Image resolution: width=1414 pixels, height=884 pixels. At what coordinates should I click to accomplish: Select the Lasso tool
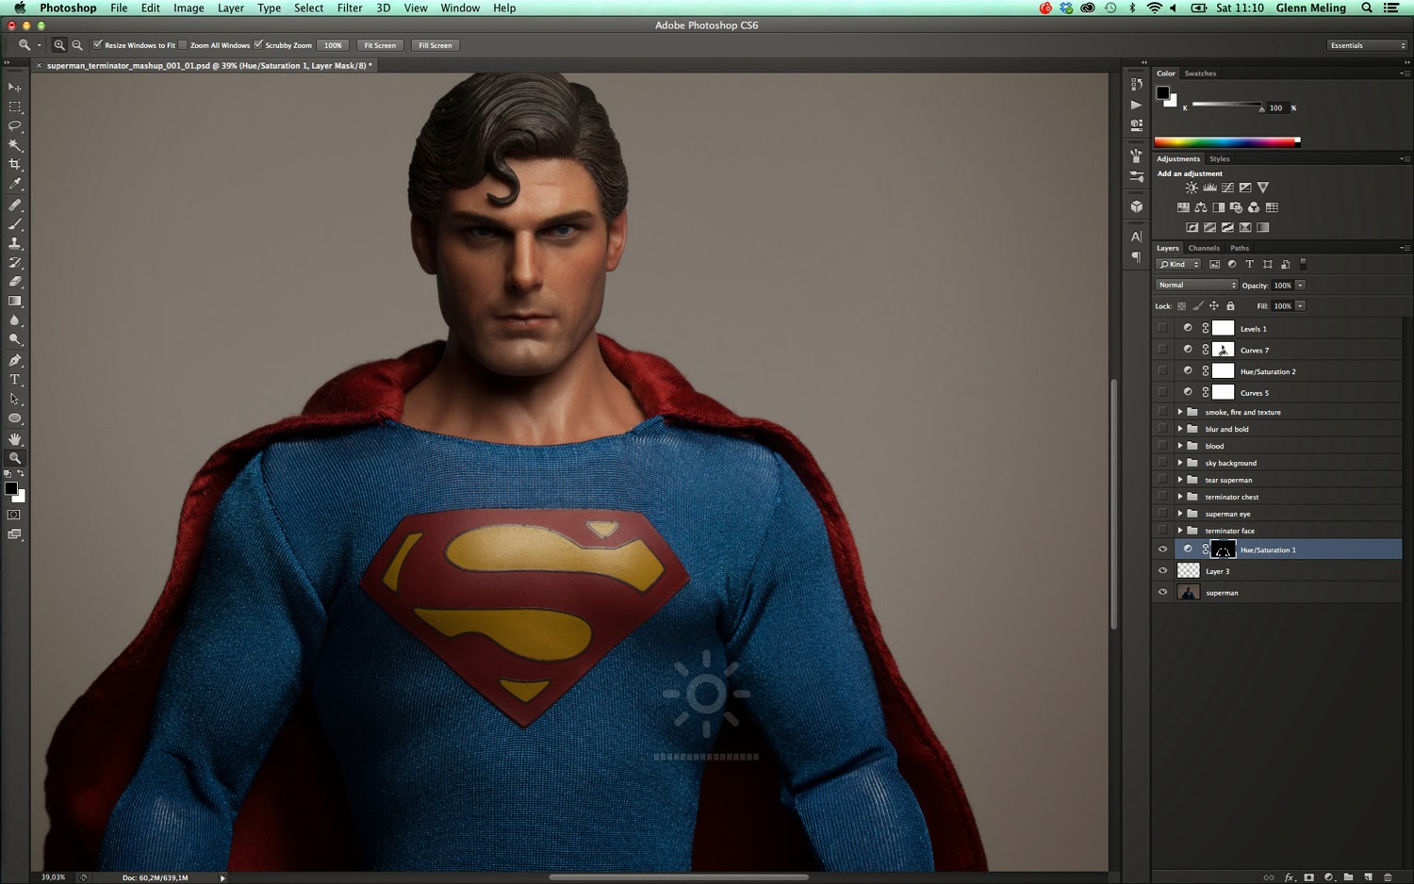click(15, 126)
